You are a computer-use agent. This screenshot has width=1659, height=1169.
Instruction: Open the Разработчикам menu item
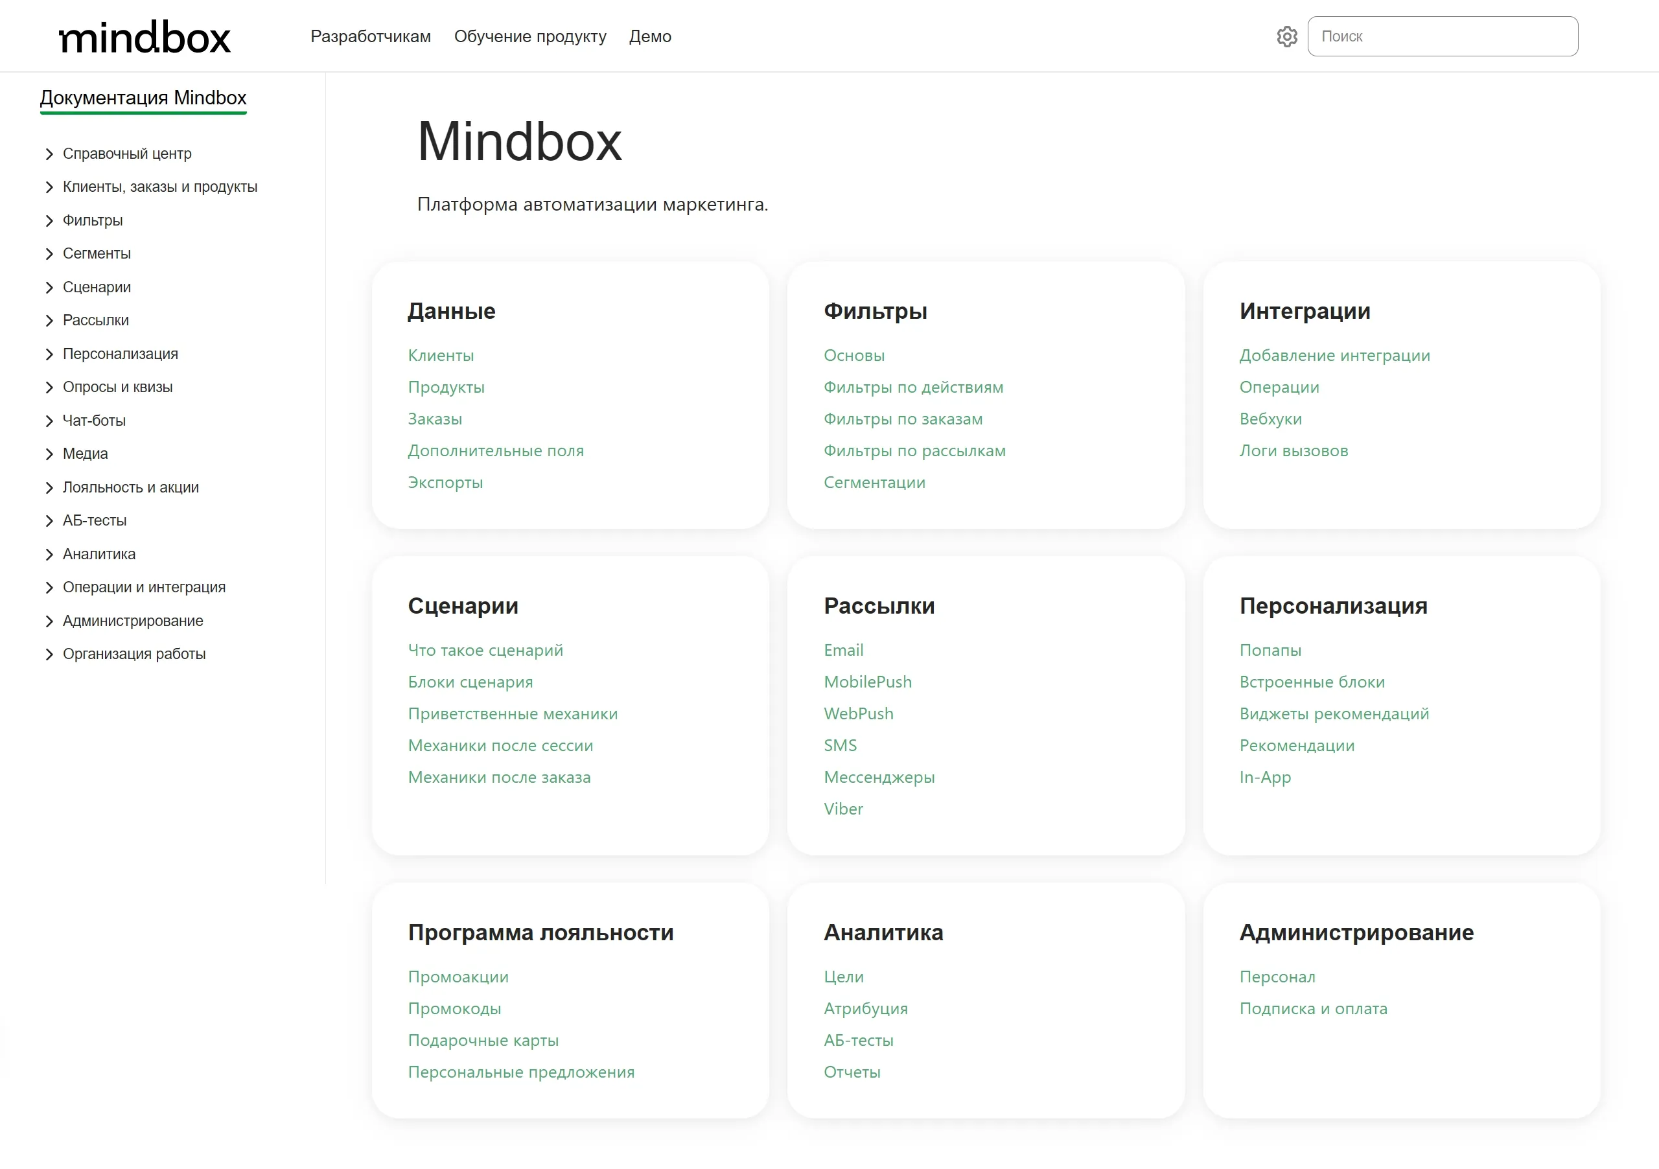coord(370,36)
